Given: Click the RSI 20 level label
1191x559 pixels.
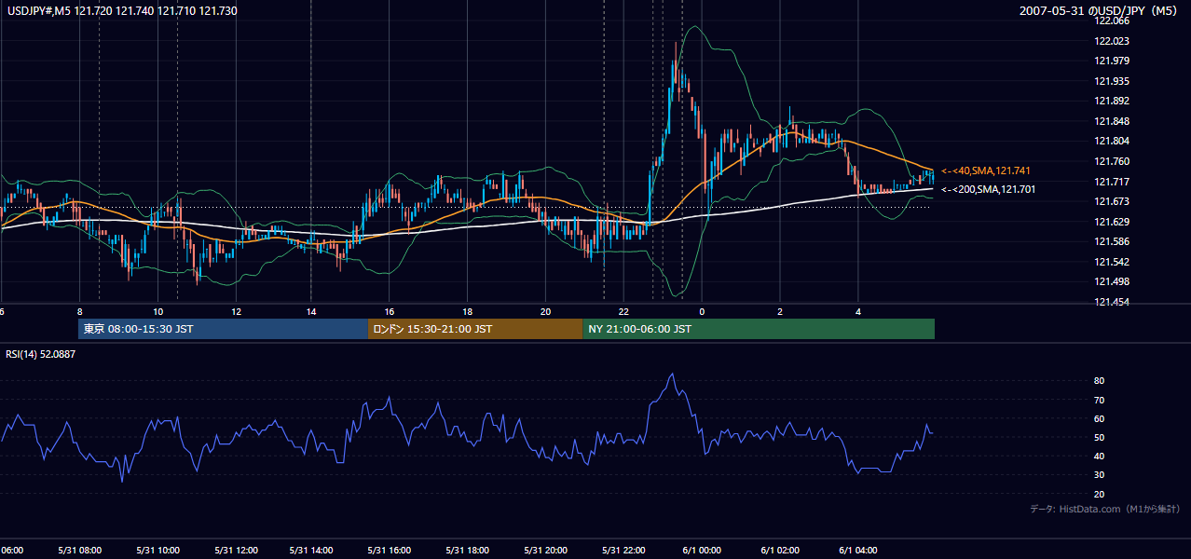Looking at the screenshot, I should (1100, 494).
